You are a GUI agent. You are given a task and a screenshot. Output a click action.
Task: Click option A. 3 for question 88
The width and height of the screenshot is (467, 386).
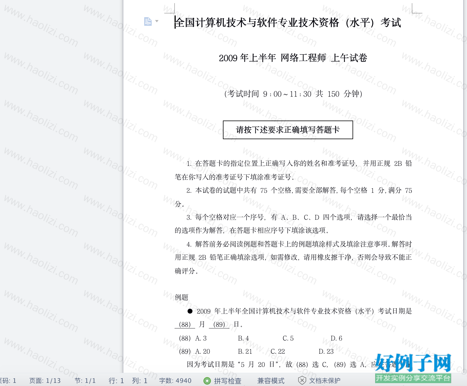tap(201, 338)
